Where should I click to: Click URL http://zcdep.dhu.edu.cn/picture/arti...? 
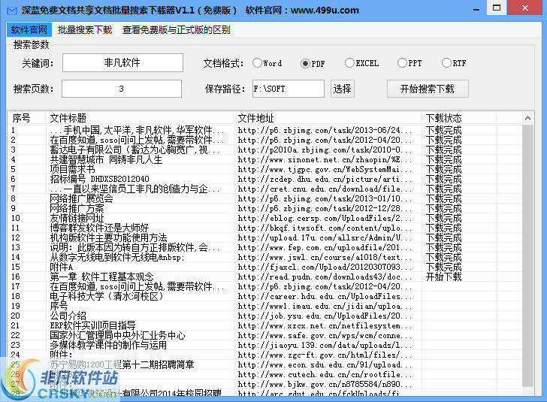325,180
